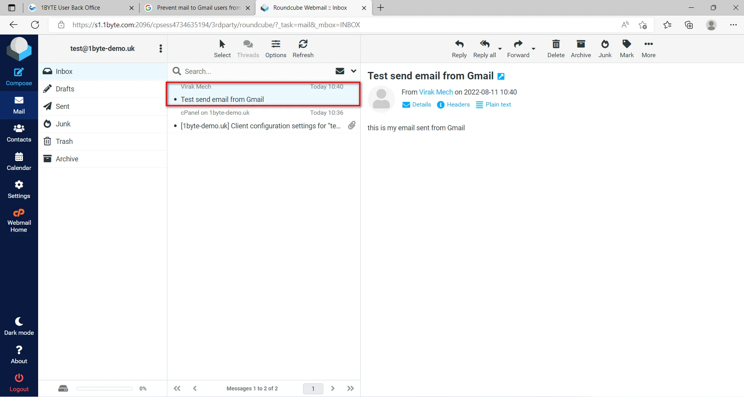Open Contacts from the sidebar
This screenshot has width=744, height=397.
[x=19, y=133]
